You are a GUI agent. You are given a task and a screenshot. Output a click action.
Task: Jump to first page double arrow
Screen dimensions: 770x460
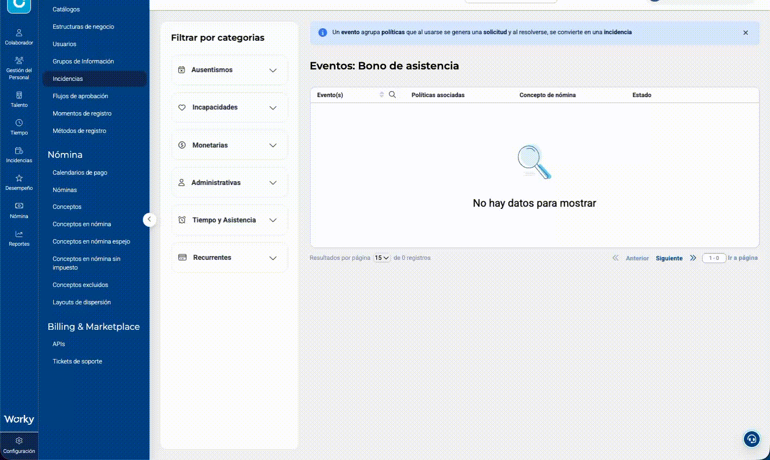click(615, 258)
